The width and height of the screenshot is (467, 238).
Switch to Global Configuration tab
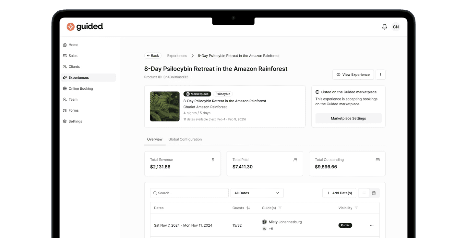point(185,139)
